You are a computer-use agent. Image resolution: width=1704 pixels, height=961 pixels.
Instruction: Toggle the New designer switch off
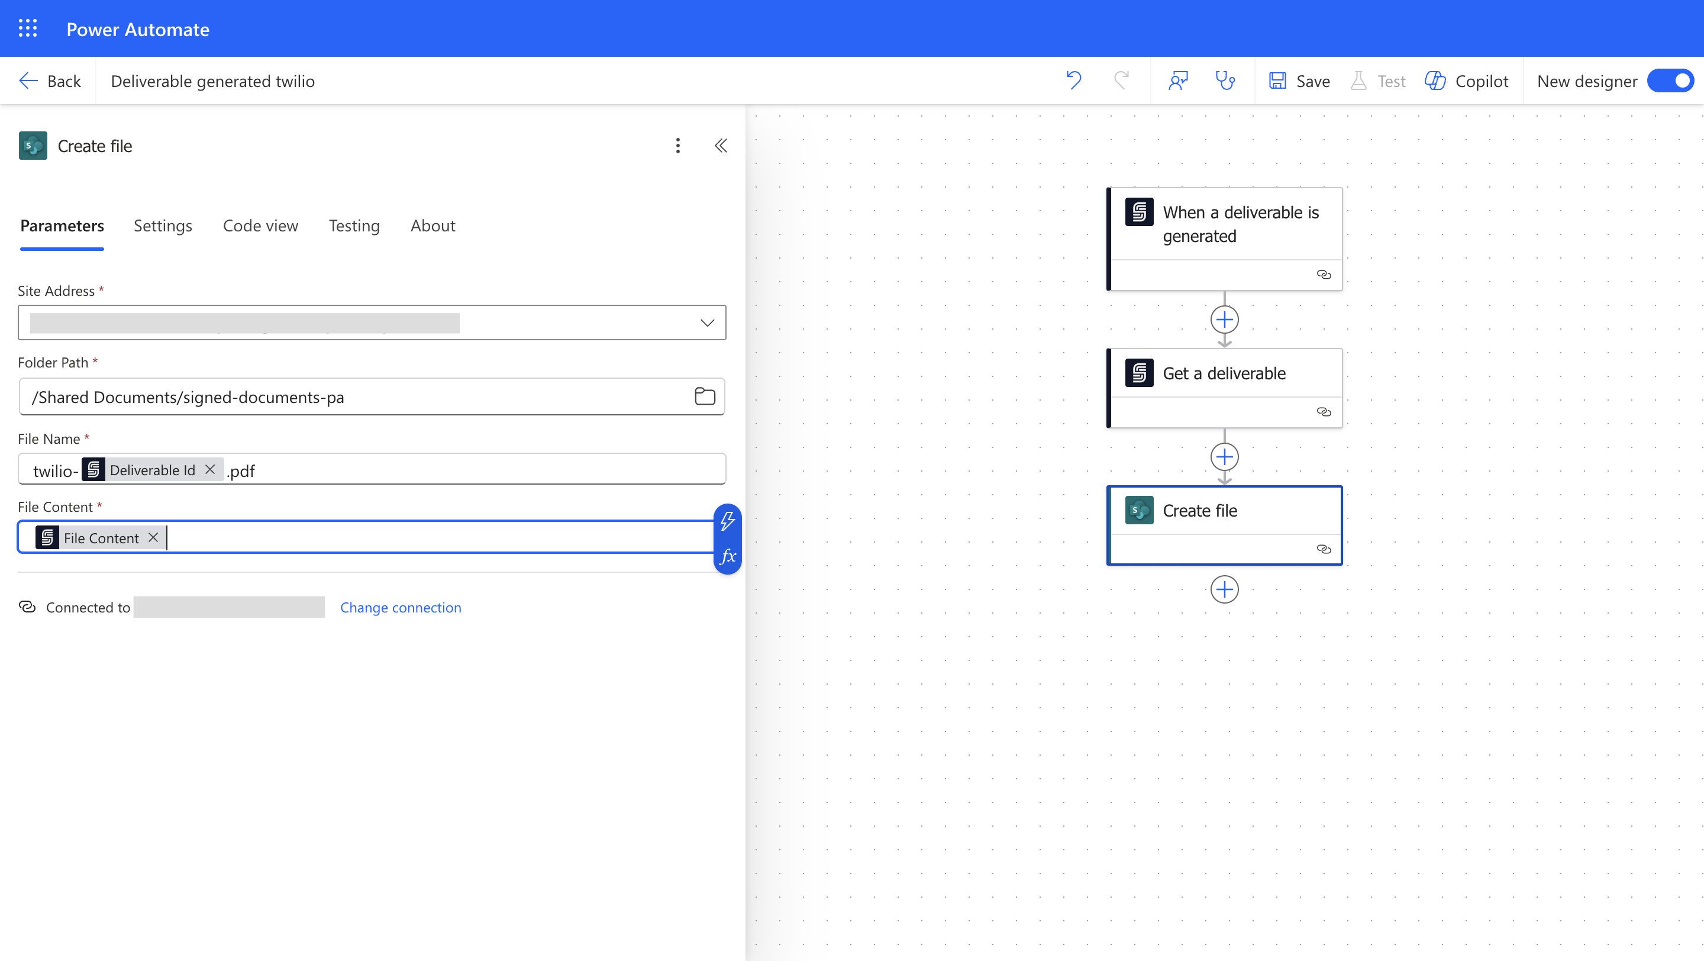[1671, 80]
